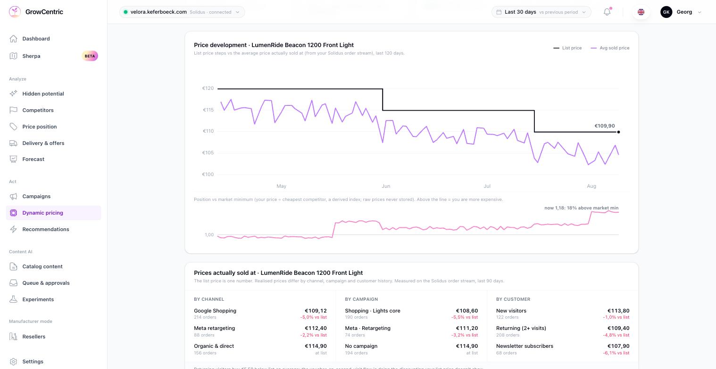Viewport: 716px width, 369px height.
Task: Click the New visitors customer row
Action: tap(563, 313)
